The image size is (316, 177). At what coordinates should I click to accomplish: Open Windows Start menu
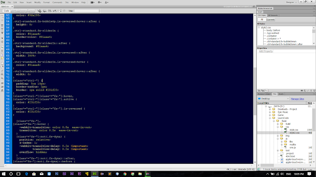[x=3, y=174]
